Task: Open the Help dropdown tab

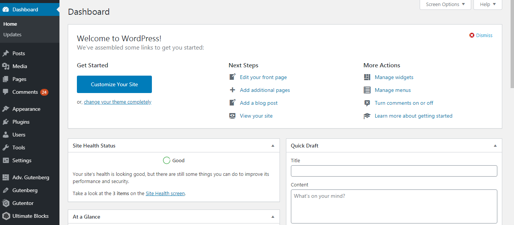Action: (x=488, y=5)
